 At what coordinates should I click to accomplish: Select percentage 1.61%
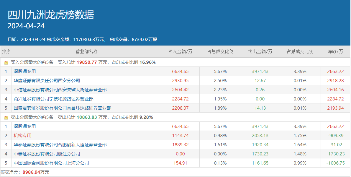tap(221, 145)
